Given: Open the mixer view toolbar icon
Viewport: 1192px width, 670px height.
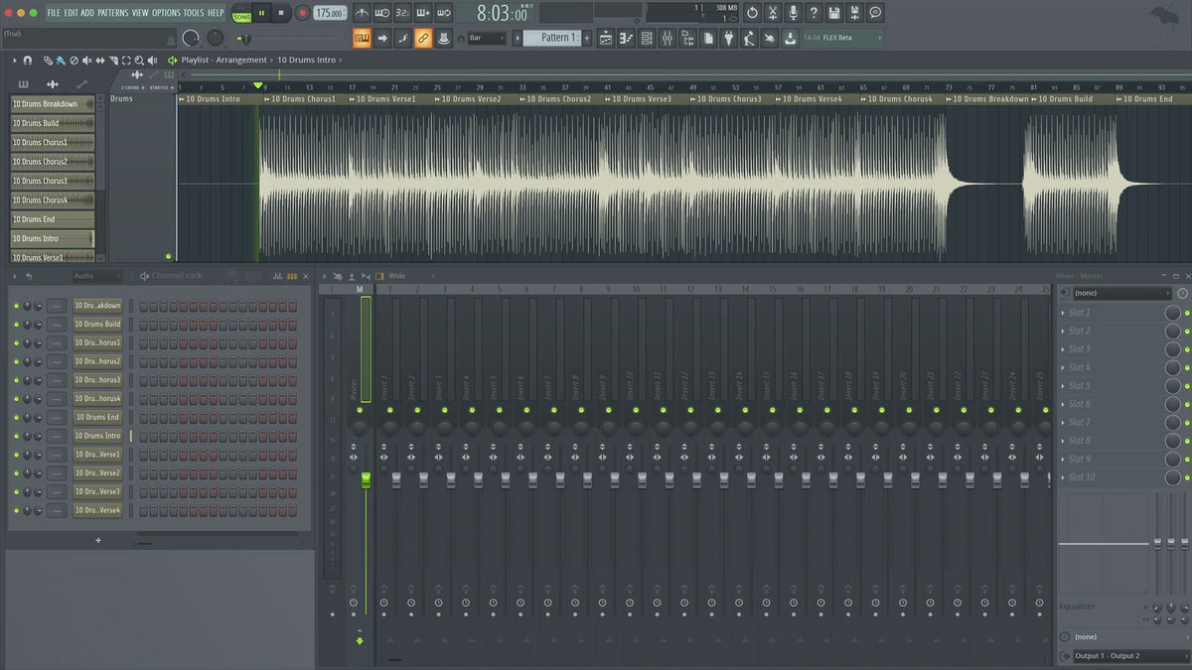Looking at the screenshot, I should [668, 38].
